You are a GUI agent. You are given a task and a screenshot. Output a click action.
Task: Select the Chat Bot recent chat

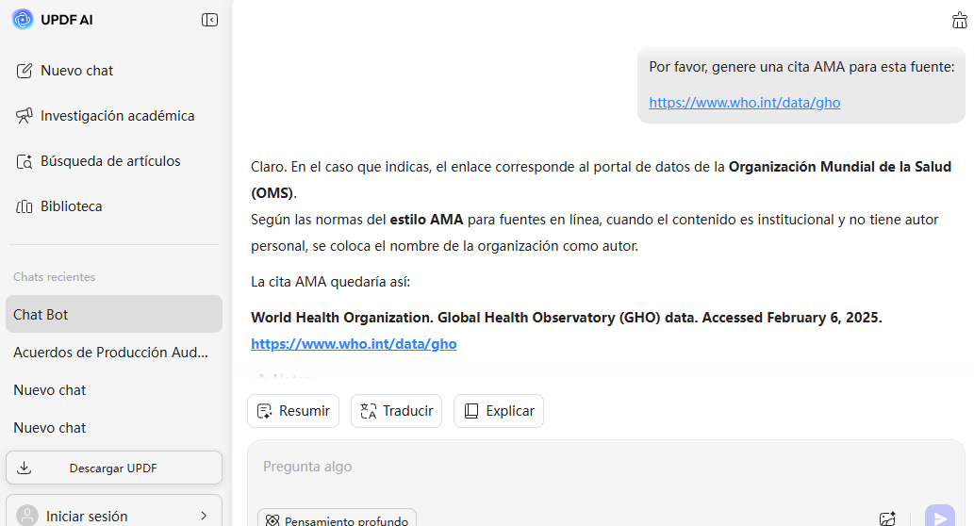pyautogui.click(x=114, y=314)
